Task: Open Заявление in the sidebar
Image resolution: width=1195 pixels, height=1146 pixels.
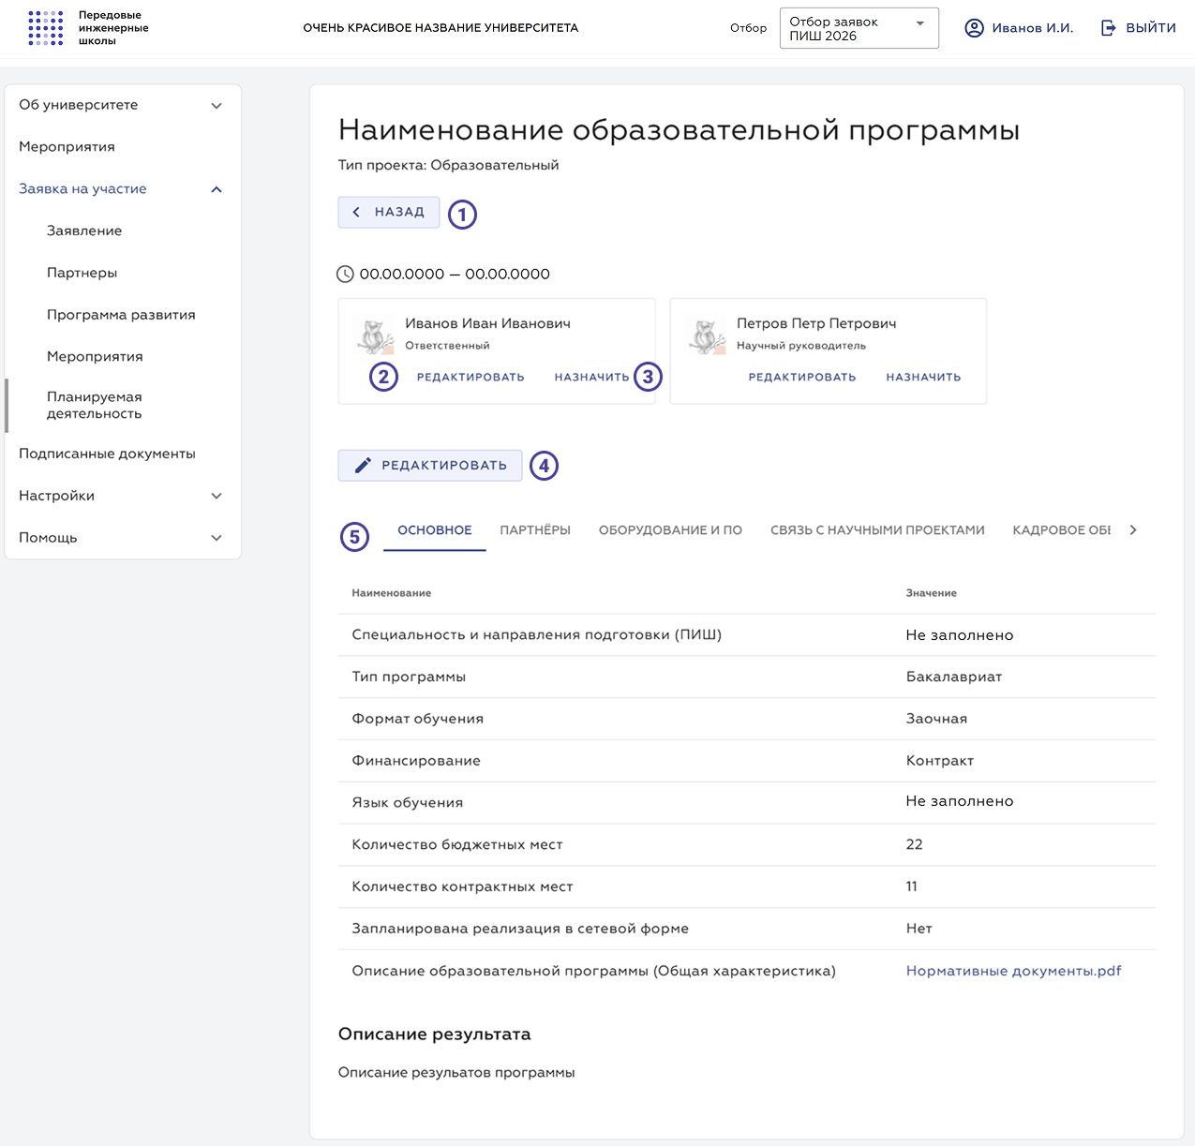Action: [84, 231]
